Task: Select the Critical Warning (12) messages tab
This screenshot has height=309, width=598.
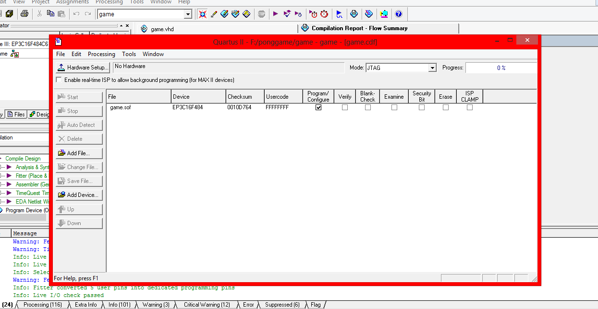Action: 207,305
